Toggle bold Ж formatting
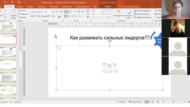190x107 pixels. pos(32,16)
